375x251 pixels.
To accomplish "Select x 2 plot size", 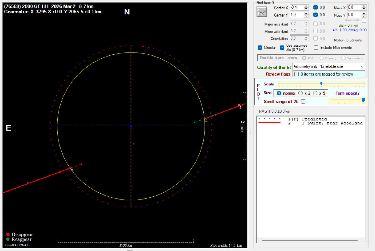I will point(301,93).
